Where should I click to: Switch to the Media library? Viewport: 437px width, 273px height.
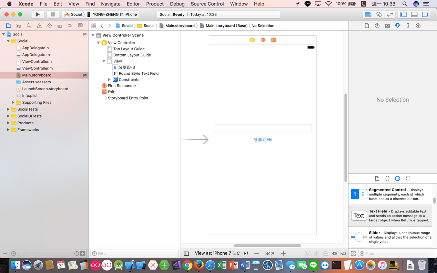tap(408, 178)
